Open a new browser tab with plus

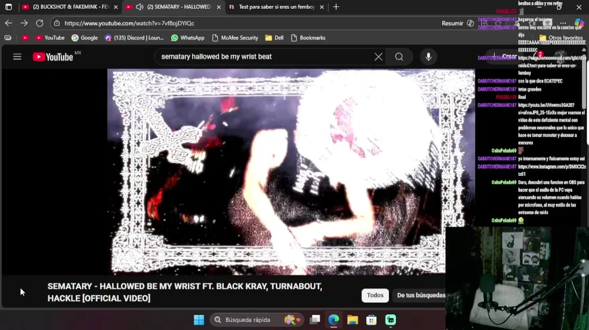336,7
